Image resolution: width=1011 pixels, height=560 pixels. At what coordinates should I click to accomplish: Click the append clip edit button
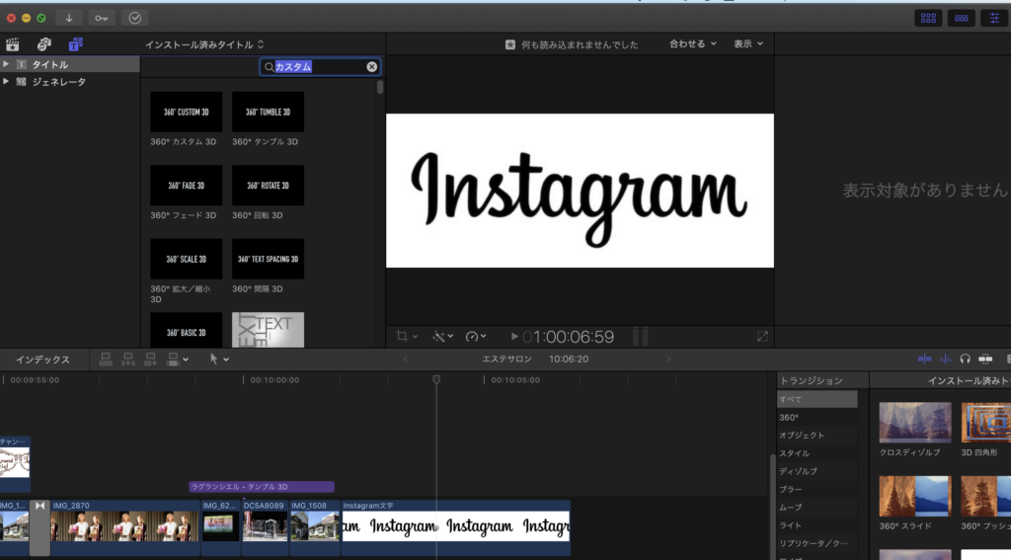click(150, 360)
